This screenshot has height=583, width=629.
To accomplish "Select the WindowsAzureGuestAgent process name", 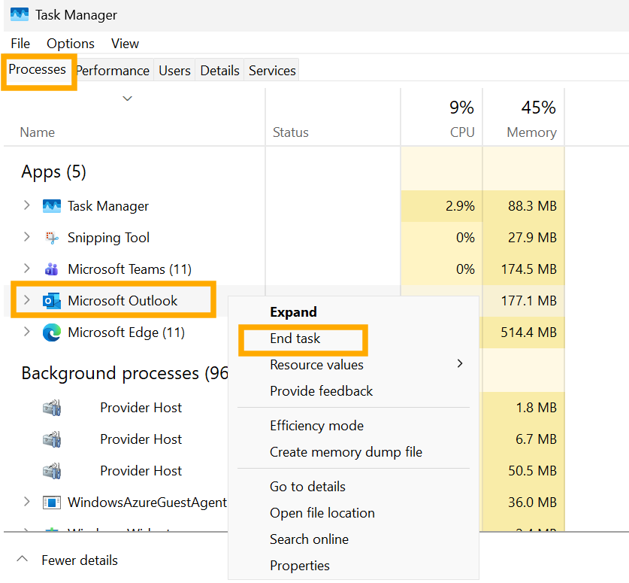I will click(x=147, y=503).
